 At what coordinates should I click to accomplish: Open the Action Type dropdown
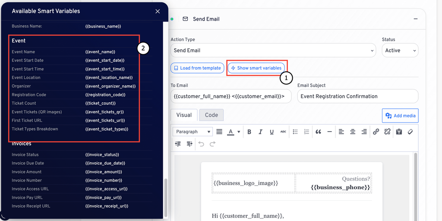tap(273, 51)
